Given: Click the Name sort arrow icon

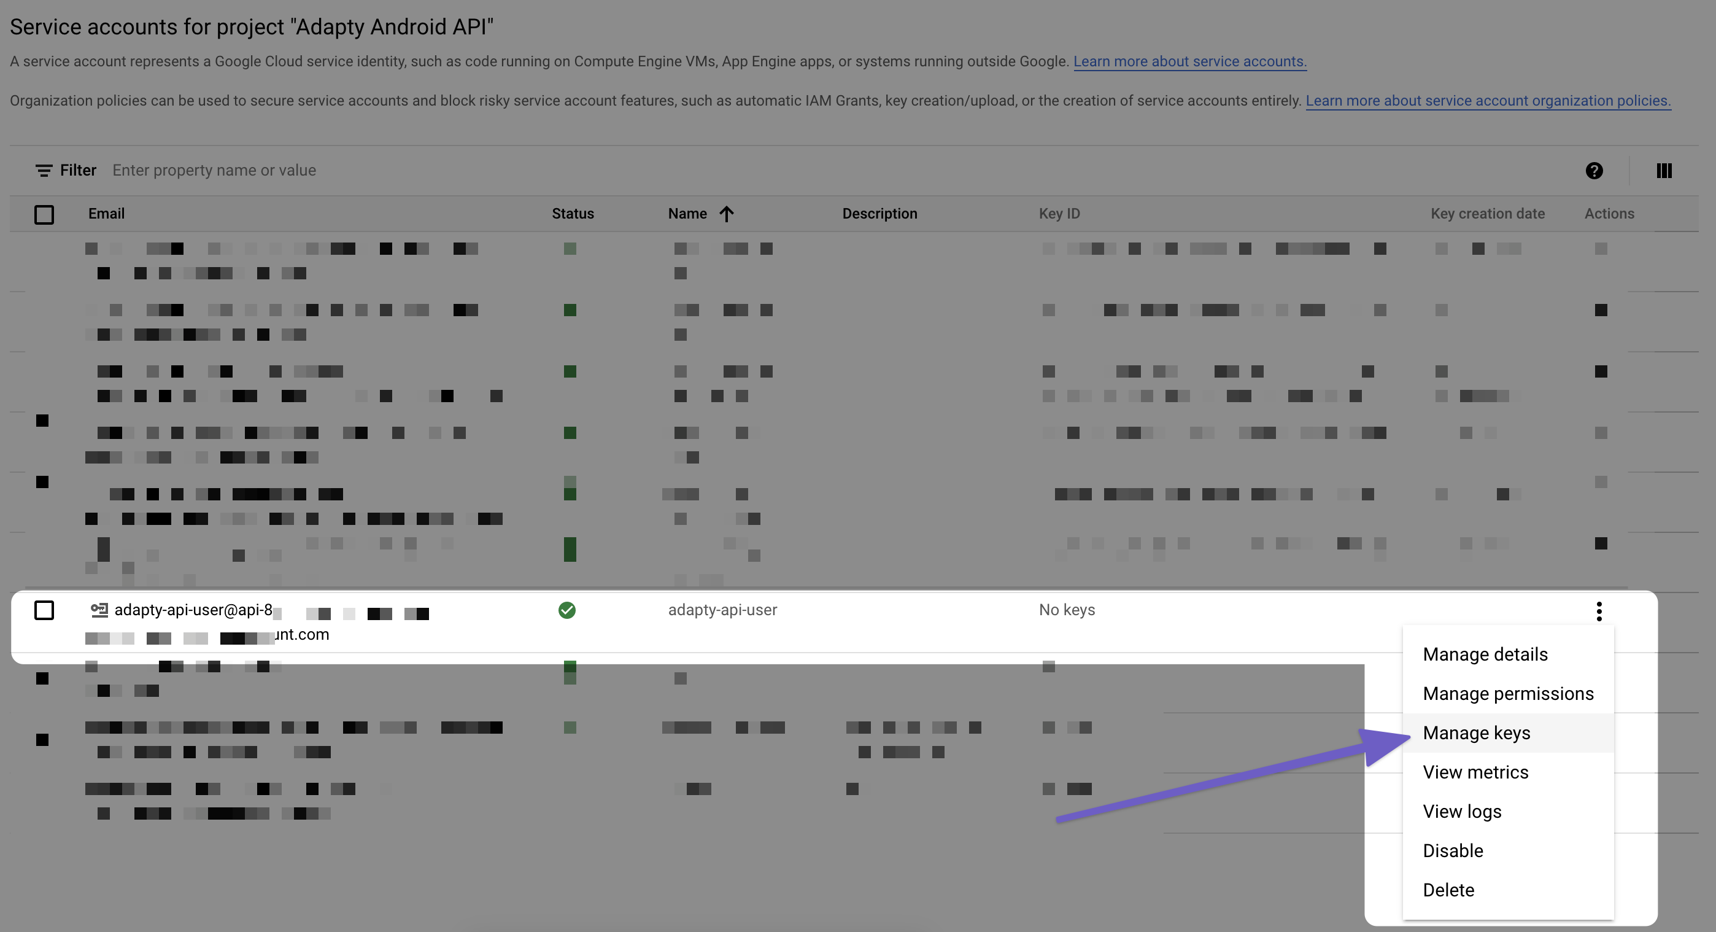Looking at the screenshot, I should click(726, 214).
